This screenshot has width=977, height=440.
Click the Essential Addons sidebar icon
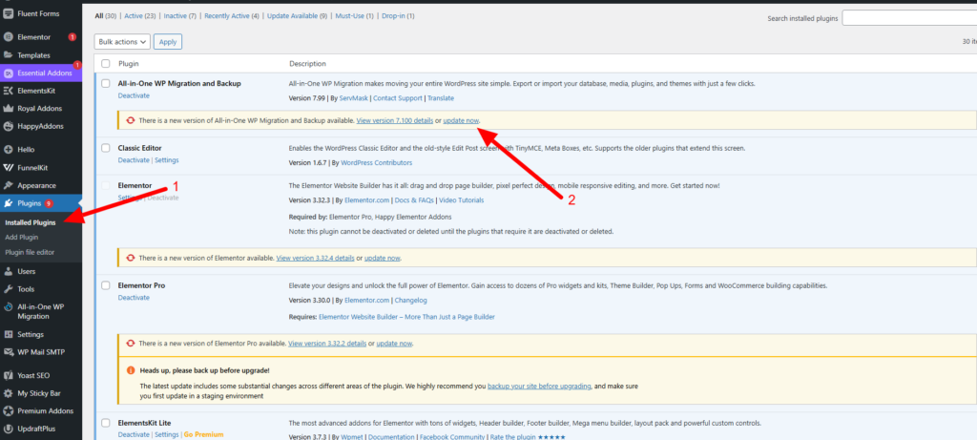pyautogui.click(x=9, y=73)
